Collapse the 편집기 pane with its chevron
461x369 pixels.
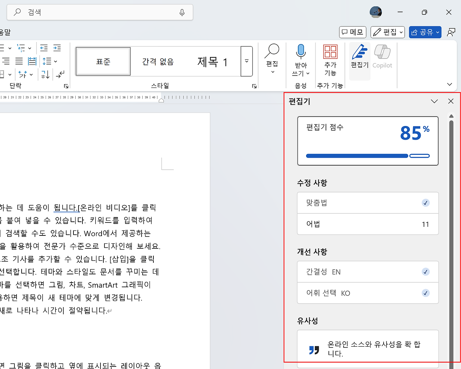pos(434,101)
